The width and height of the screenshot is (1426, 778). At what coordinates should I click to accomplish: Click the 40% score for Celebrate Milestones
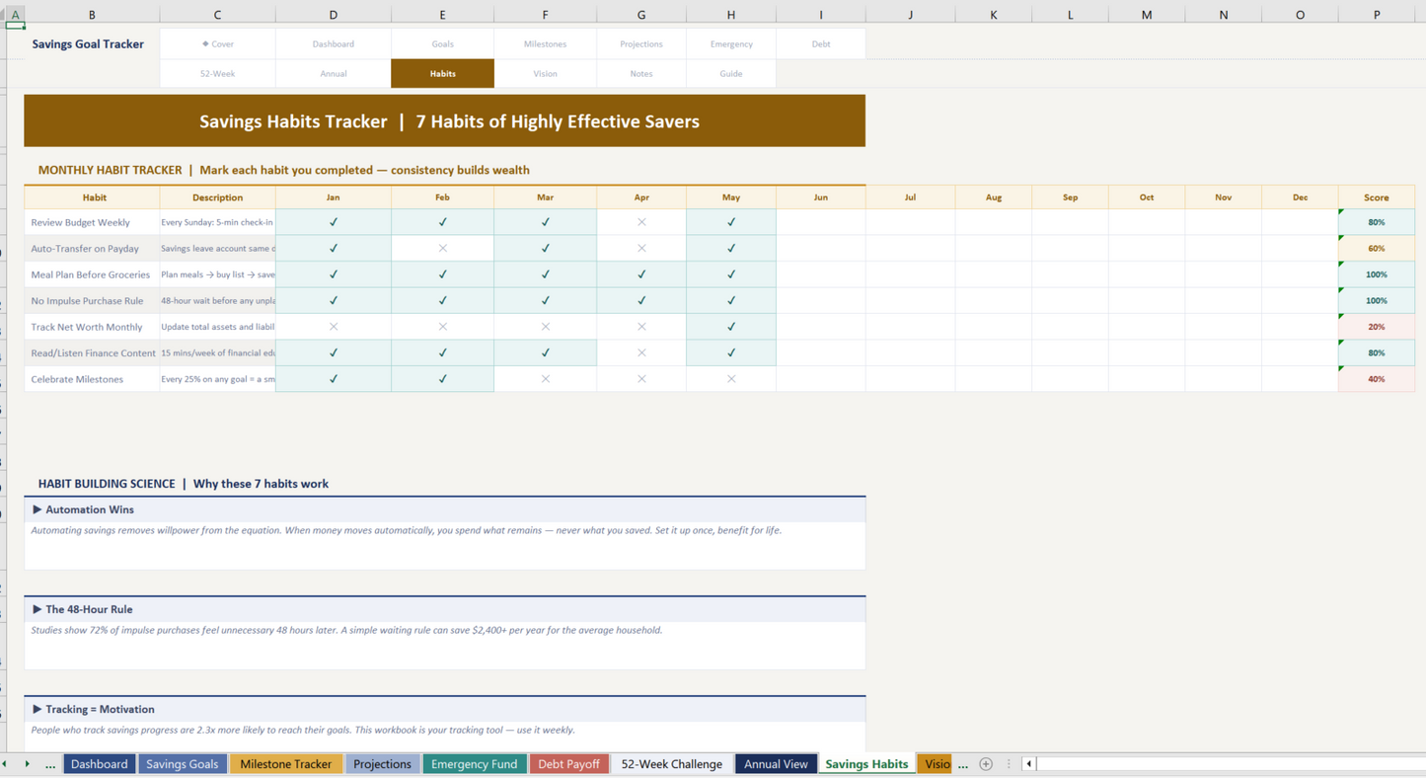tap(1377, 379)
